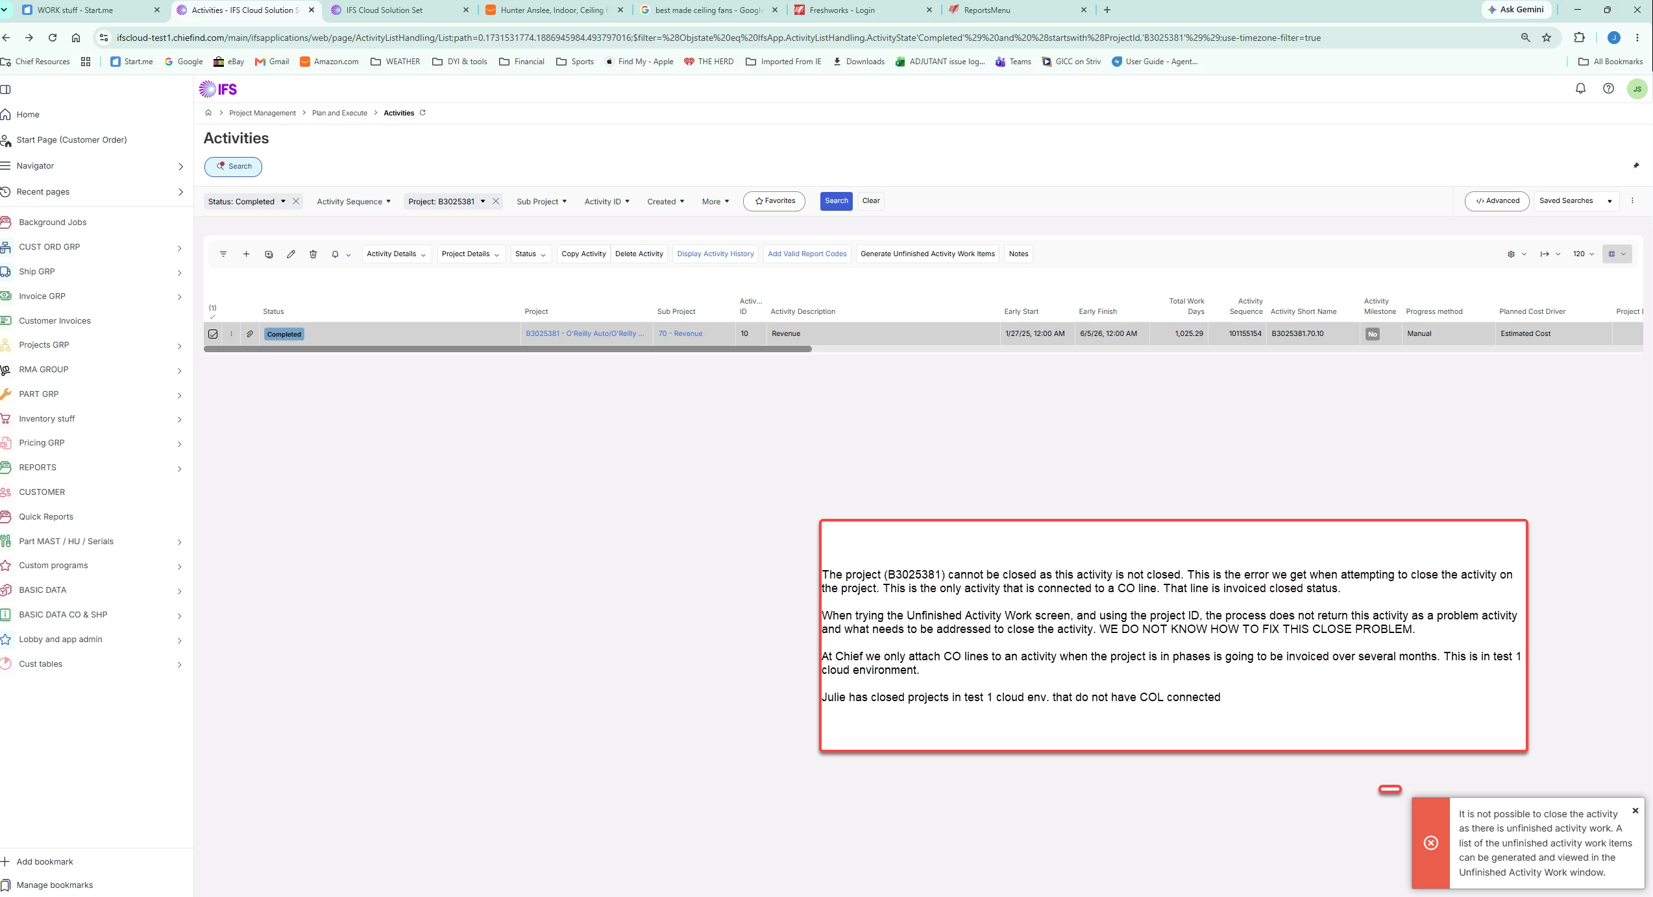Pin the search panel
This screenshot has height=897, width=1653.
pos(1636,165)
